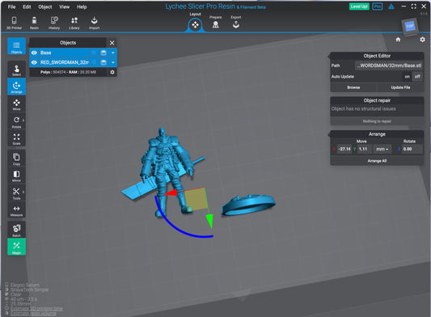
Task: Click the Level Up! button
Action: (x=359, y=6)
